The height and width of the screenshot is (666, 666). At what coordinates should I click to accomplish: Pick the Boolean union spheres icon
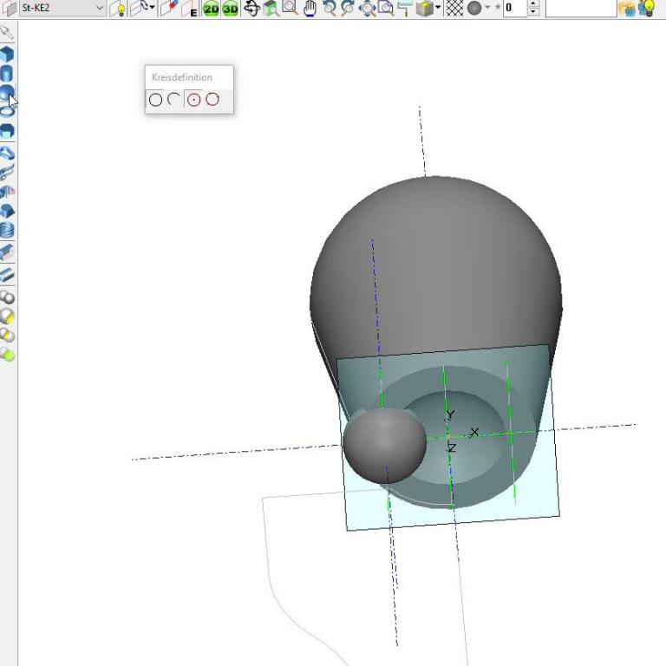click(7, 297)
